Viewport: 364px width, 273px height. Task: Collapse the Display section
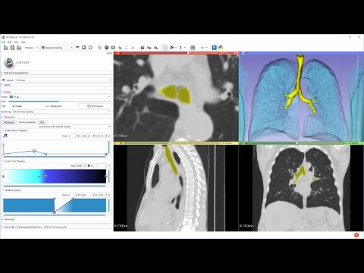[x=56, y=92]
